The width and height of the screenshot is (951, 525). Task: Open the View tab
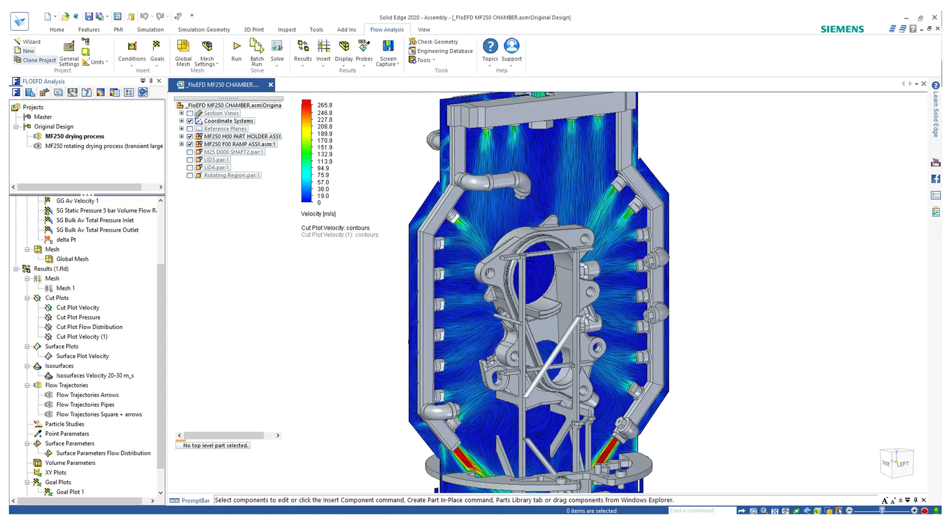[x=423, y=30]
